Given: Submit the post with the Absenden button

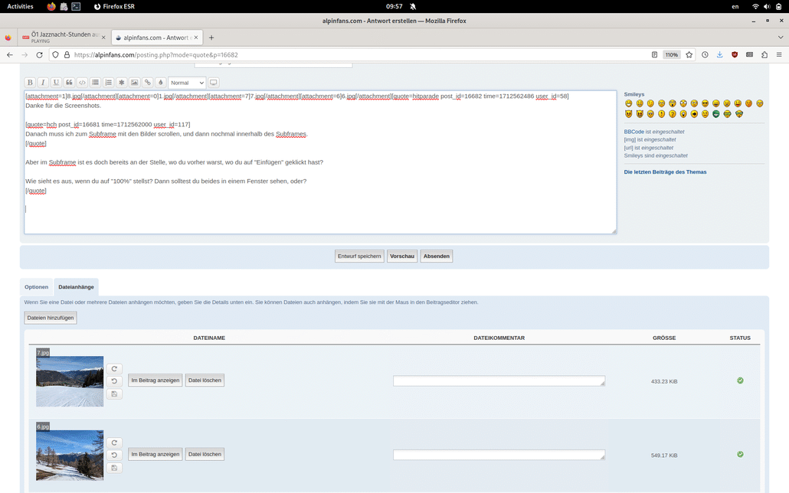Looking at the screenshot, I should (436, 256).
